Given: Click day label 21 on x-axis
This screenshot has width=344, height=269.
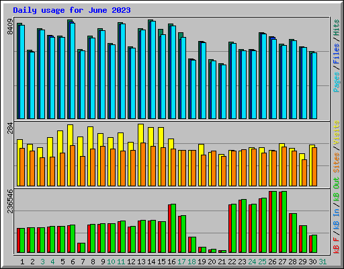Looking at the screenshot, I should 222,262.
